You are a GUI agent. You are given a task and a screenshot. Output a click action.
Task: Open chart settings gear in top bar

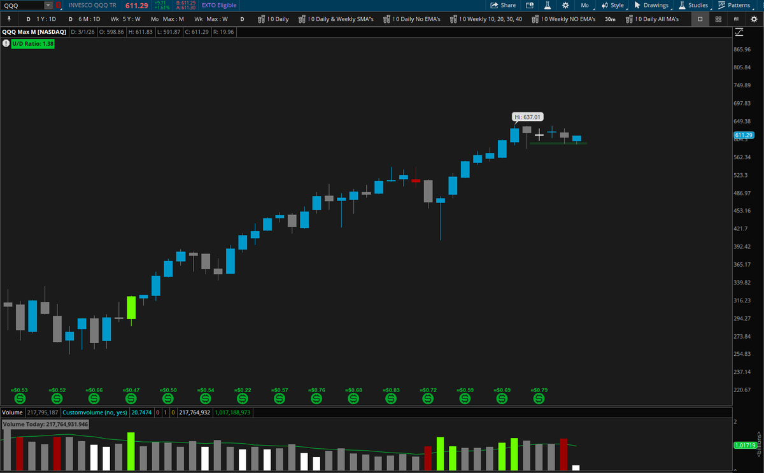(565, 5)
